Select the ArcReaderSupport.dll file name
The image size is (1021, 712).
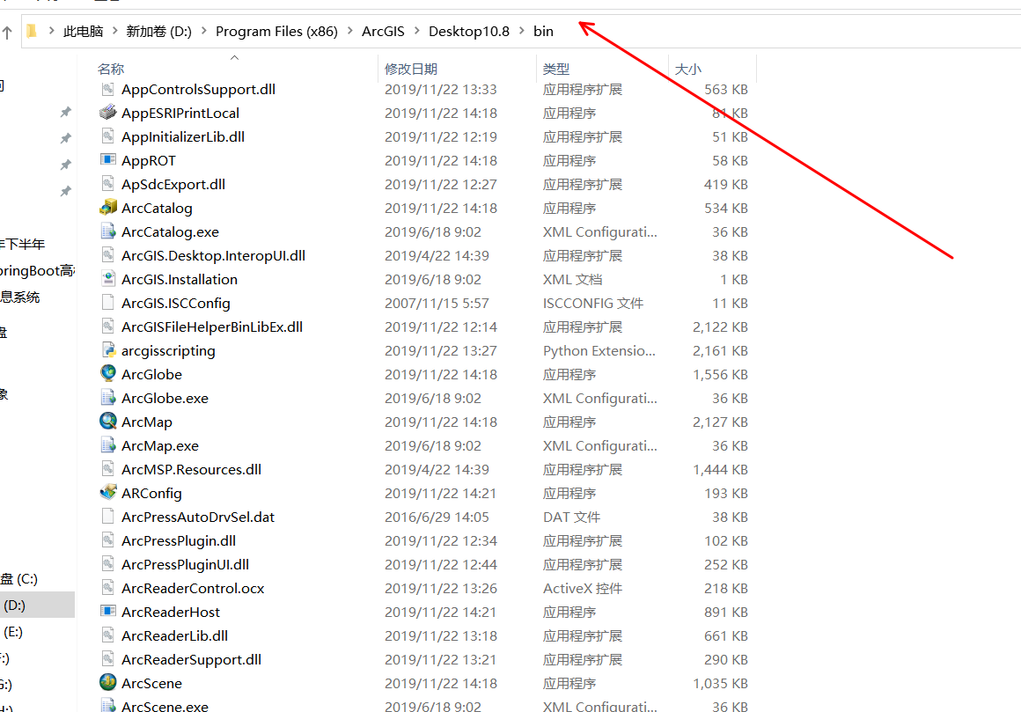[x=191, y=659]
